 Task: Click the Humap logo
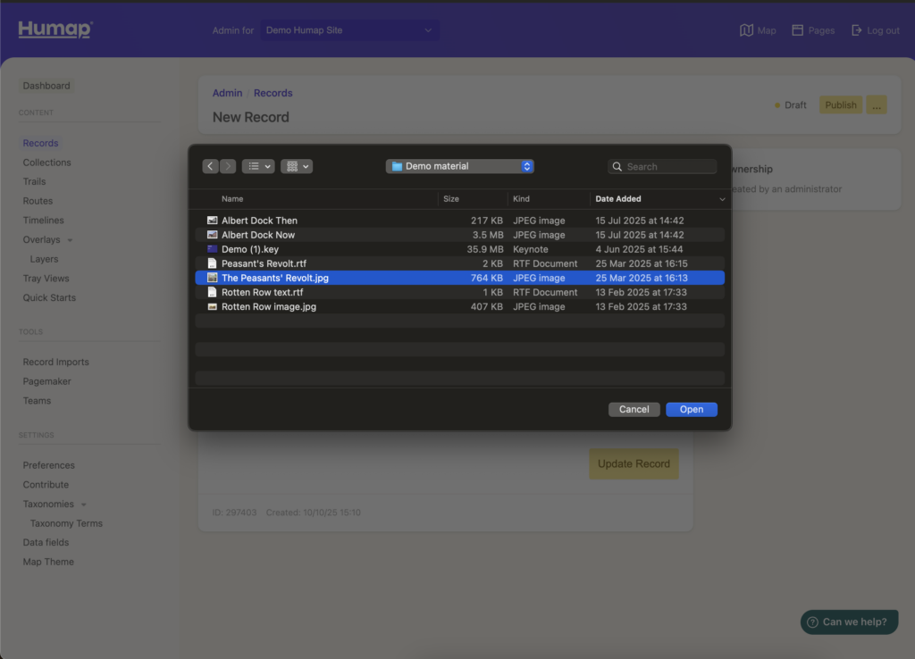click(52, 29)
